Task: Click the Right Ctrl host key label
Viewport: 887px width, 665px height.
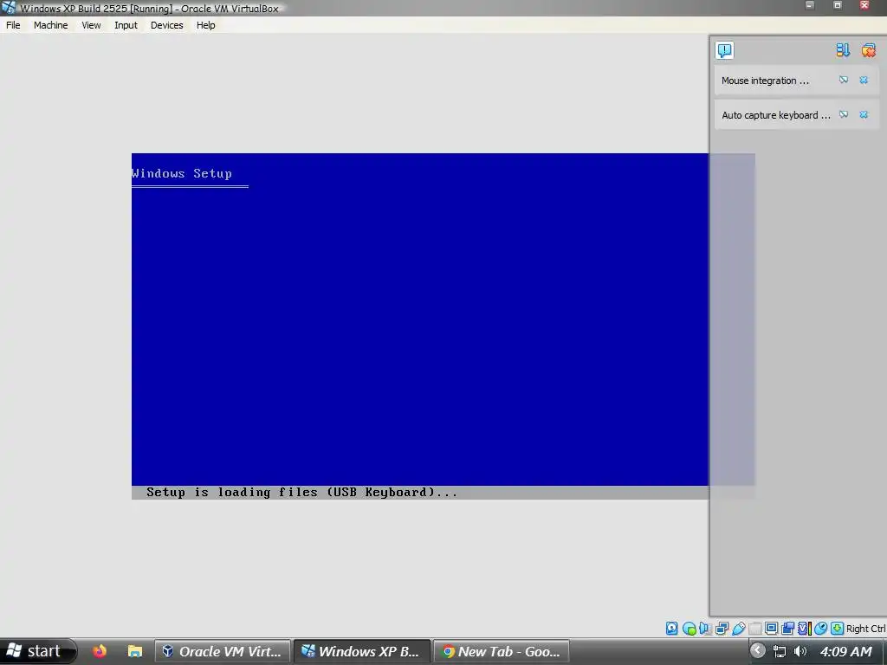Action: pos(866,629)
